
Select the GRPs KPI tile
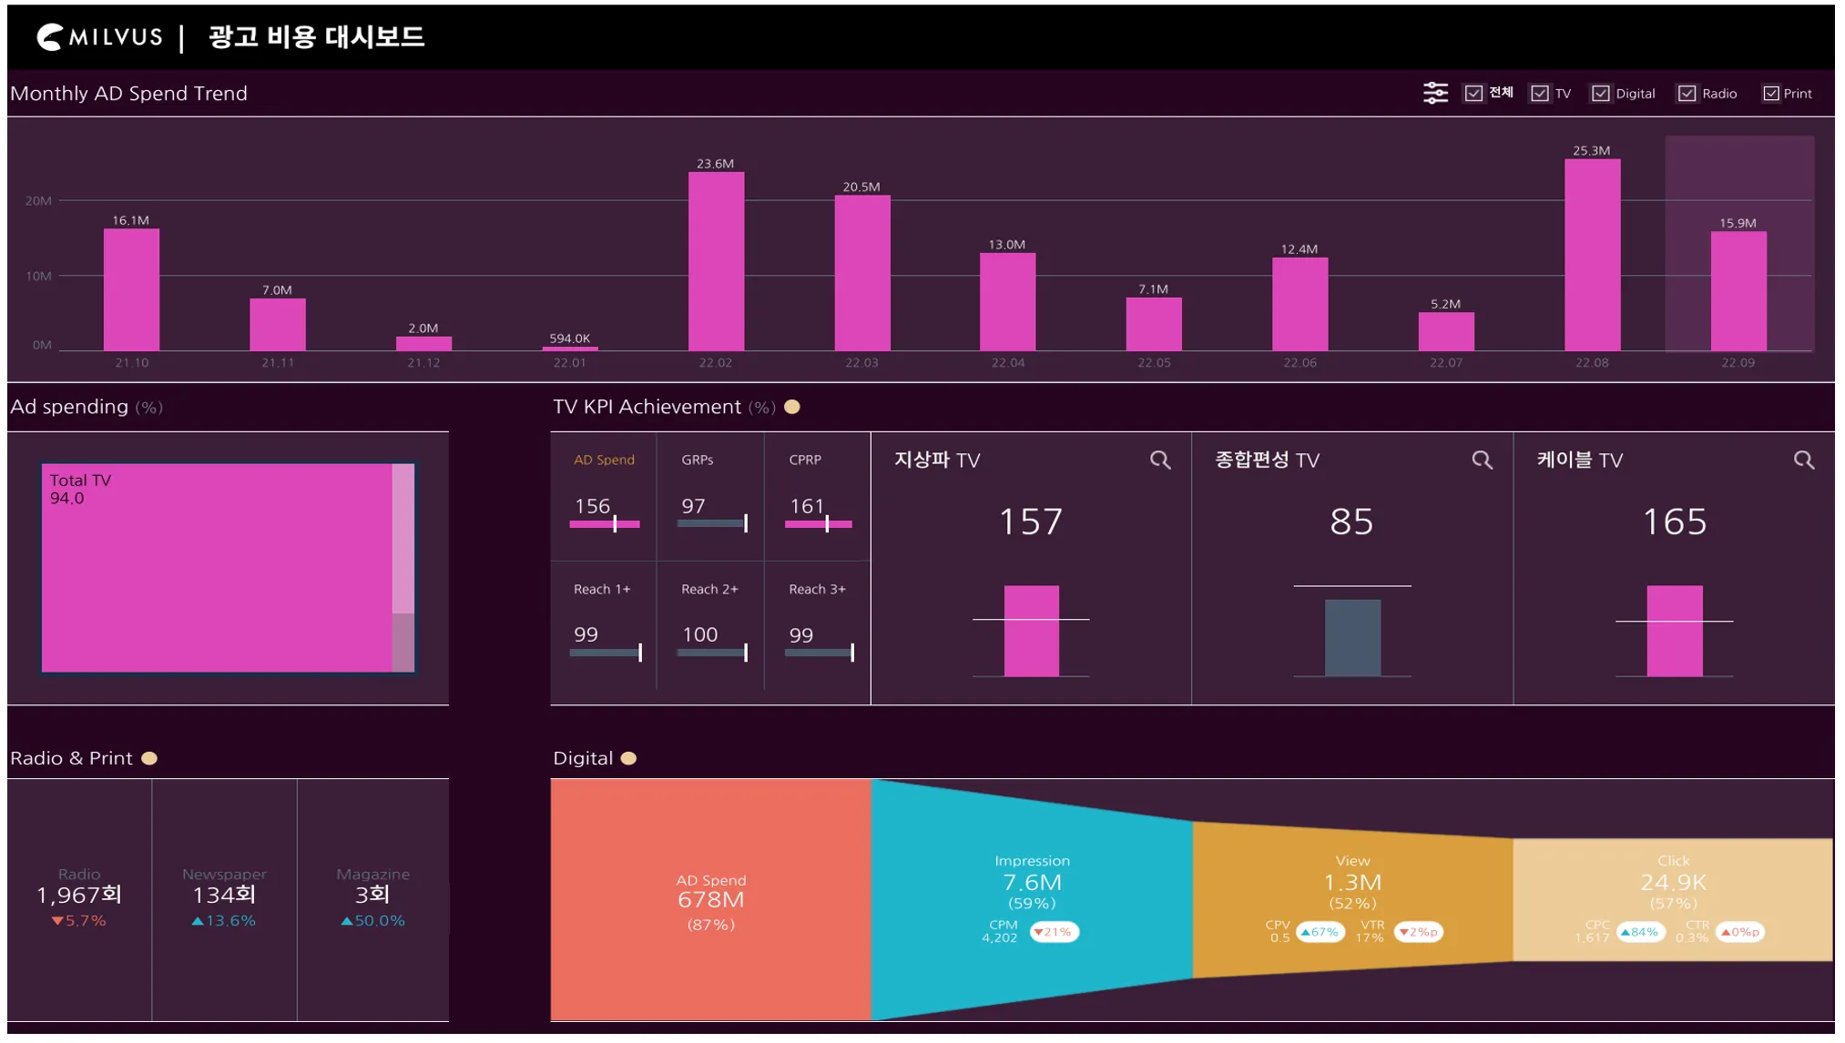(710, 497)
